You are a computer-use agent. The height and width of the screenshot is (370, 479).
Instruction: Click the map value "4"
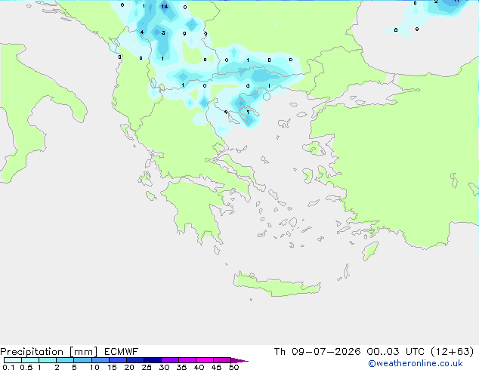point(142,32)
